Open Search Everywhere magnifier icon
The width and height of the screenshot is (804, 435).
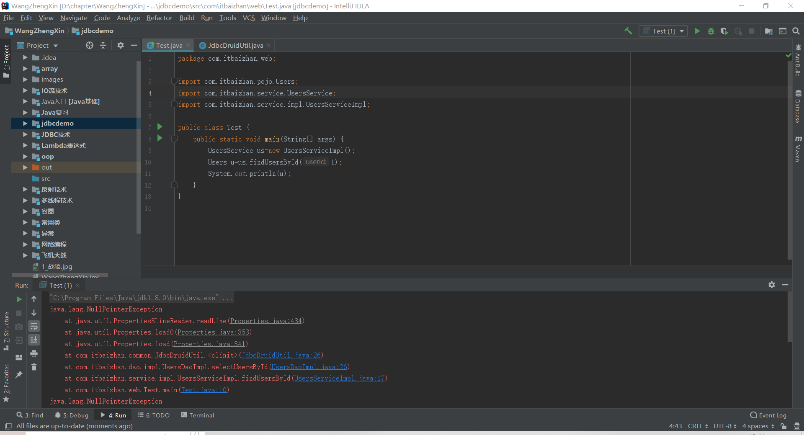pos(796,31)
